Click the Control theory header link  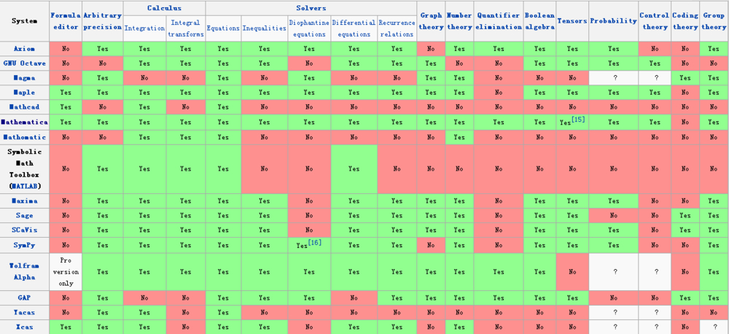tap(655, 21)
